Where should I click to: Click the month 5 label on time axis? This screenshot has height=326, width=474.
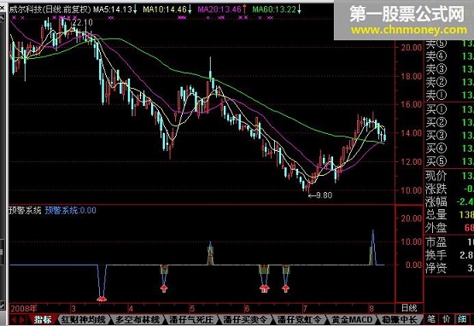(x=192, y=308)
